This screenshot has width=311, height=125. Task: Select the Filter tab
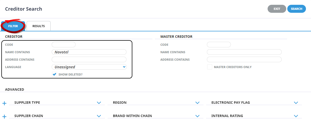13,26
